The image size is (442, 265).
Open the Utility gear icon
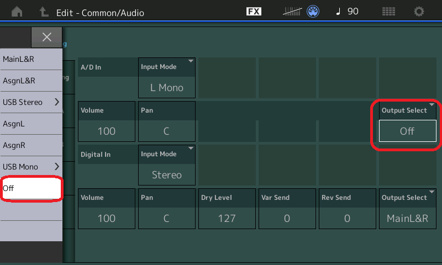[x=419, y=12]
